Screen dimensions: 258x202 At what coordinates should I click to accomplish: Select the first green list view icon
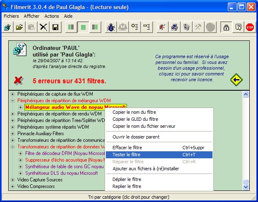pyautogui.click(x=71, y=27)
